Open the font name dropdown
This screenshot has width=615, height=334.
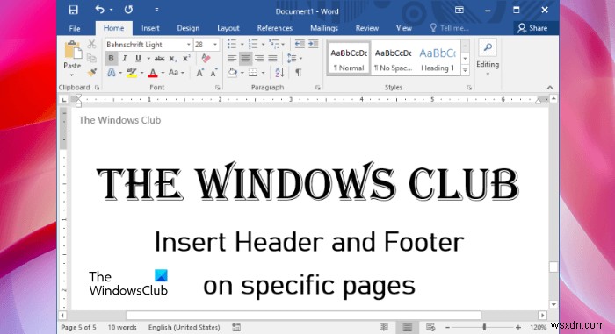coord(189,44)
